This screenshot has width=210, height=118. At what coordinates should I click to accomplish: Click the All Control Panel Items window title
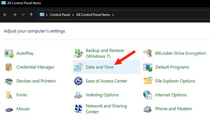(x=24, y=3)
